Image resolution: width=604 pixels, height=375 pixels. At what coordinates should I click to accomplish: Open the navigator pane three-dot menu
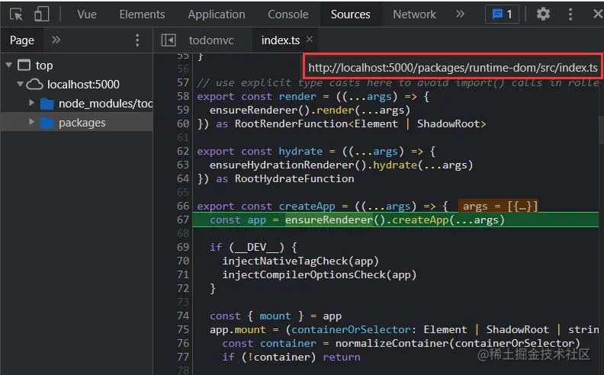[137, 40]
